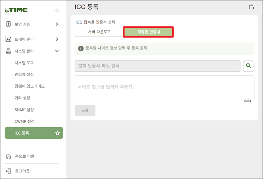Screen dimensions: 263x179
Task: Toggle the favorite star on ICC 등록
Action: pos(57,133)
